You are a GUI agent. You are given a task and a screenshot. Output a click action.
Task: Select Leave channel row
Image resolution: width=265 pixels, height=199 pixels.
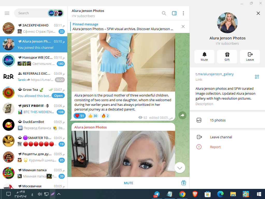(x=227, y=137)
